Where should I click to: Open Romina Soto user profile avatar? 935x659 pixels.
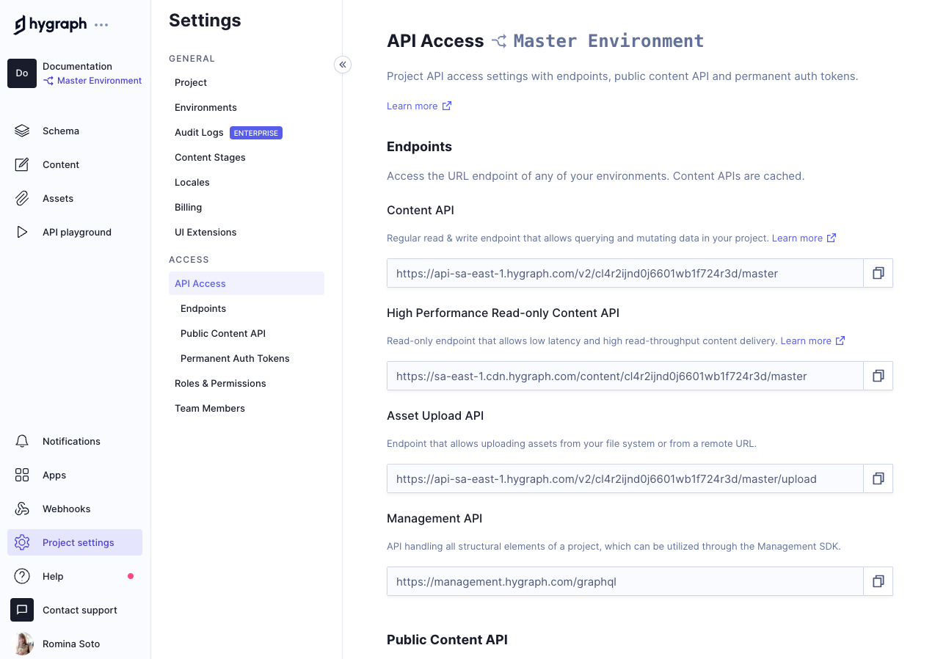(x=23, y=644)
